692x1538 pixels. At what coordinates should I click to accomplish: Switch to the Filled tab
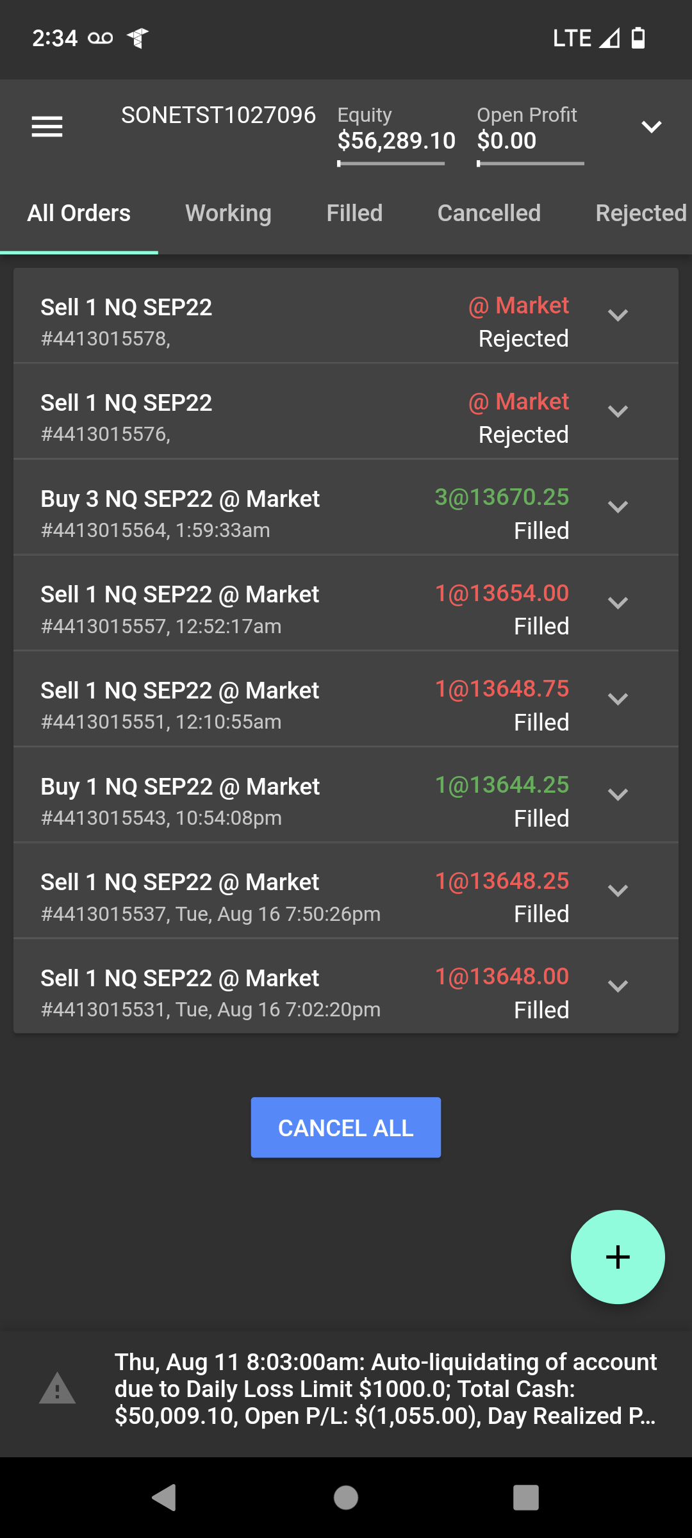pyautogui.click(x=354, y=213)
